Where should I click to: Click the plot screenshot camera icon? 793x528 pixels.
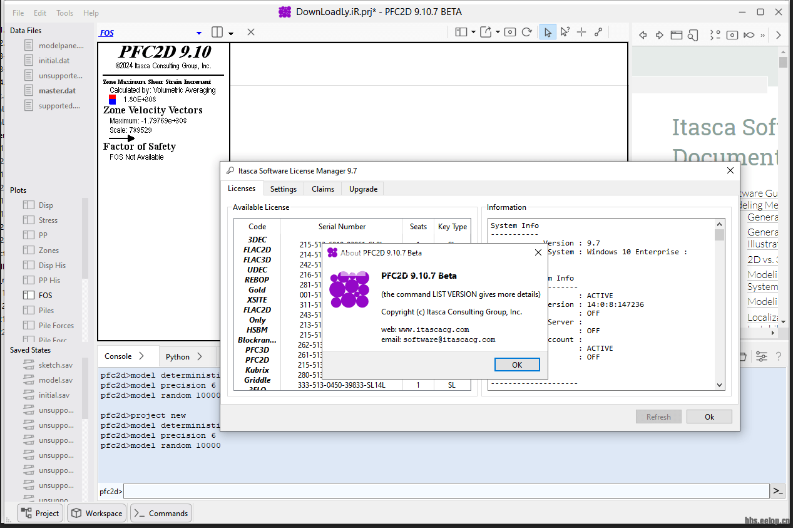pos(510,32)
